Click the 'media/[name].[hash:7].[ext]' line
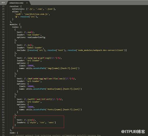 pos(50,89)
